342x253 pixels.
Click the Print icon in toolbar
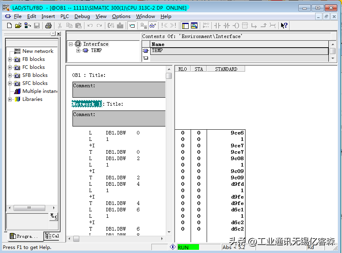(48, 26)
